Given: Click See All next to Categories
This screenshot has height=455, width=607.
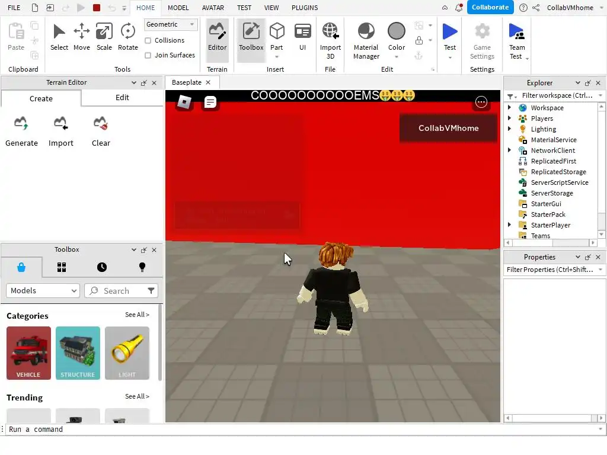Looking at the screenshot, I should [137, 315].
